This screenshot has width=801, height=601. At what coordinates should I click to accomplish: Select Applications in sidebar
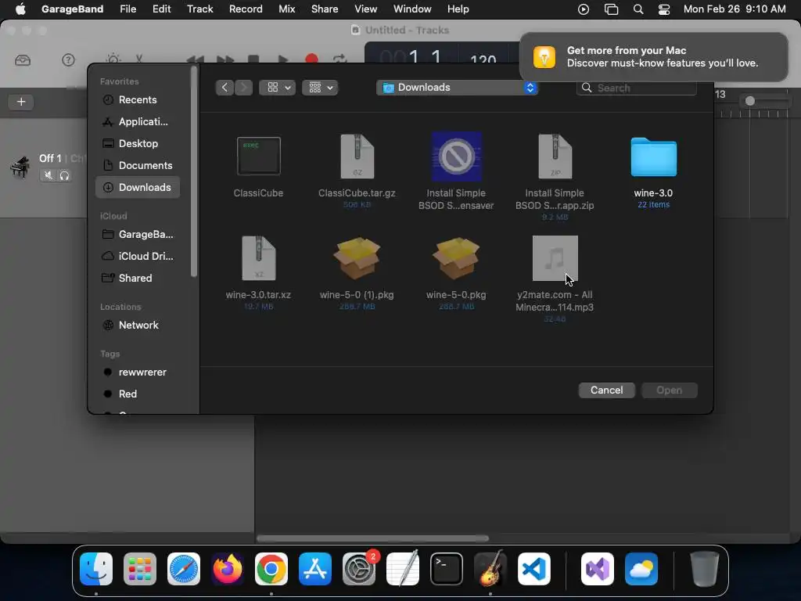pos(138,121)
